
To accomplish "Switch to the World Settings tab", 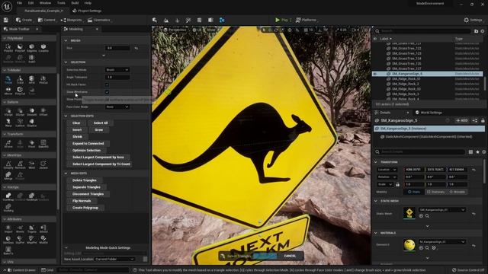I will click(x=429, y=113).
